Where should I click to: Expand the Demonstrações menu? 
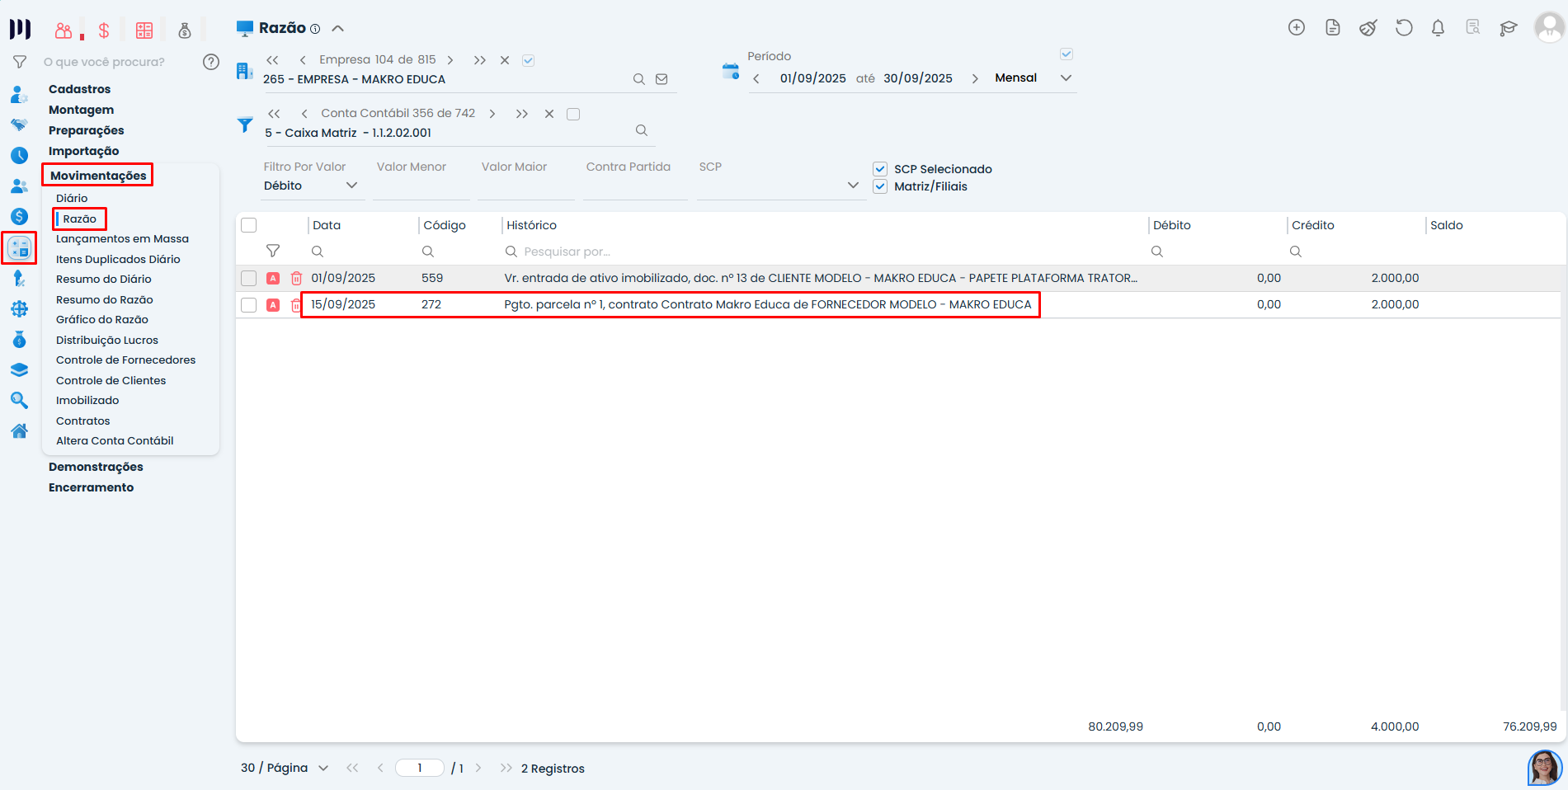click(x=96, y=467)
